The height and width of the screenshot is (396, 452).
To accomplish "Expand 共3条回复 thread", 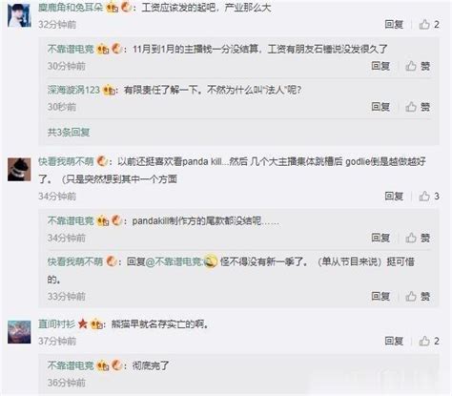I will tap(69, 132).
